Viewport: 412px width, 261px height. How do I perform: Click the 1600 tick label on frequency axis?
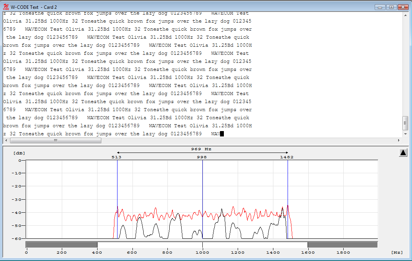(308, 252)
